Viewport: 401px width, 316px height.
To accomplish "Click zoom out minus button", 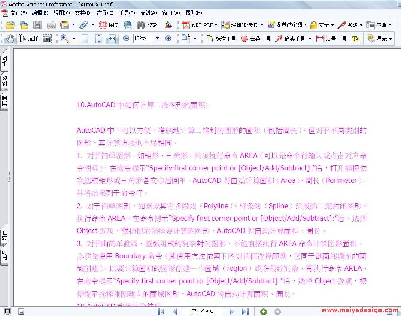I will 126,38.
